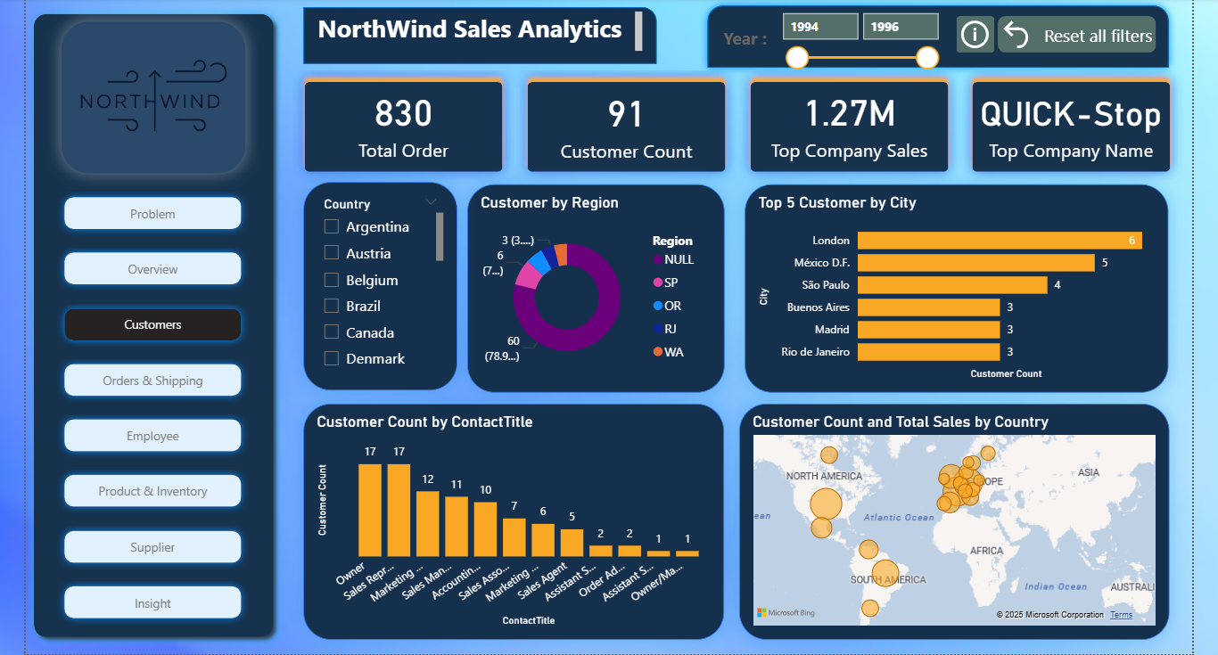Click the Reset all filters button
Image resolution: width=1218 pixels, height=655 pixels.
[x=1076, y=35]
